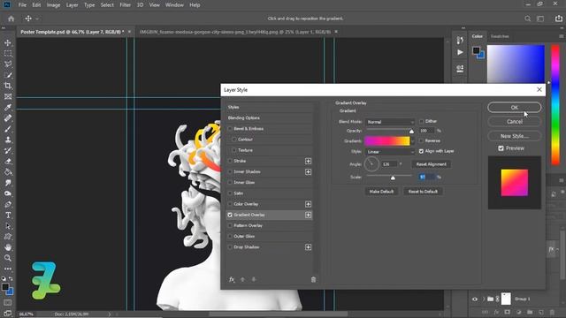Image resolution: width=566 pixels, height=318 pixels.
Task: Select the Eyedropper tool
Action: [8, 108]
